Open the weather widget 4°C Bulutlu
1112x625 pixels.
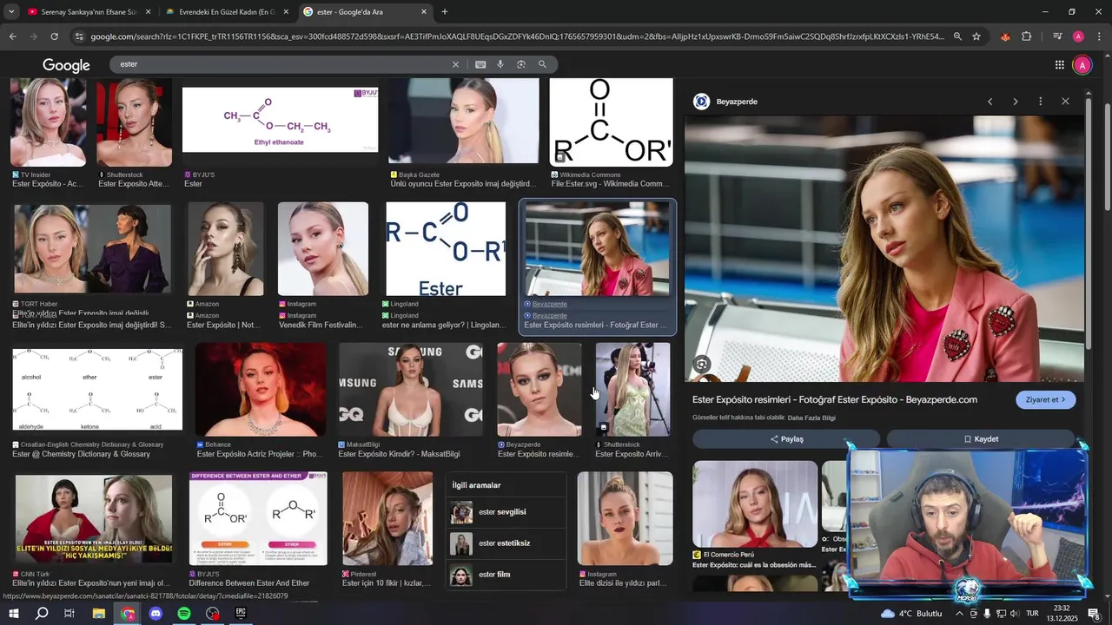click(x=911, y=614)
